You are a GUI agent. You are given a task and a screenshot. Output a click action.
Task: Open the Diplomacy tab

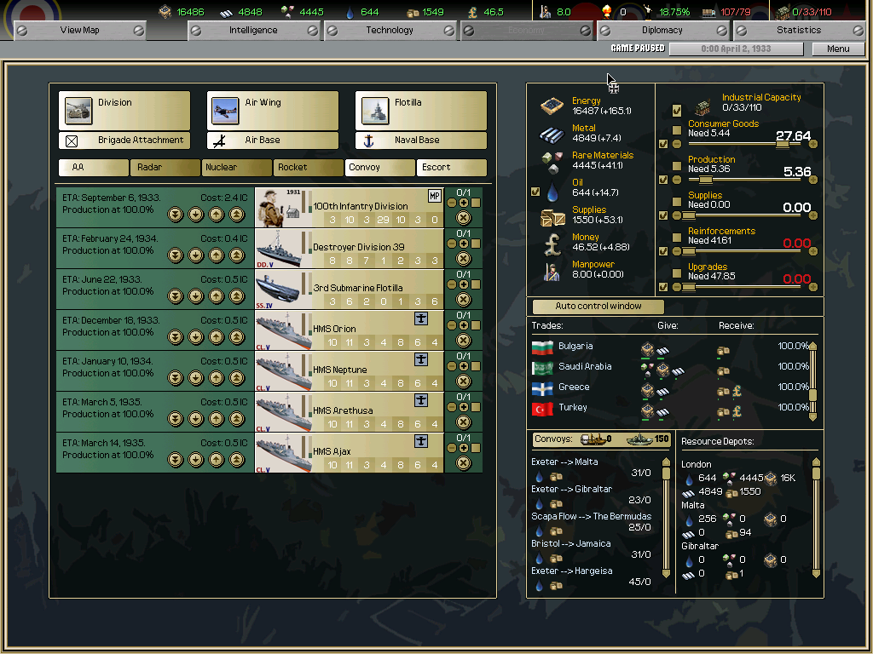click(x=662, y=30)
